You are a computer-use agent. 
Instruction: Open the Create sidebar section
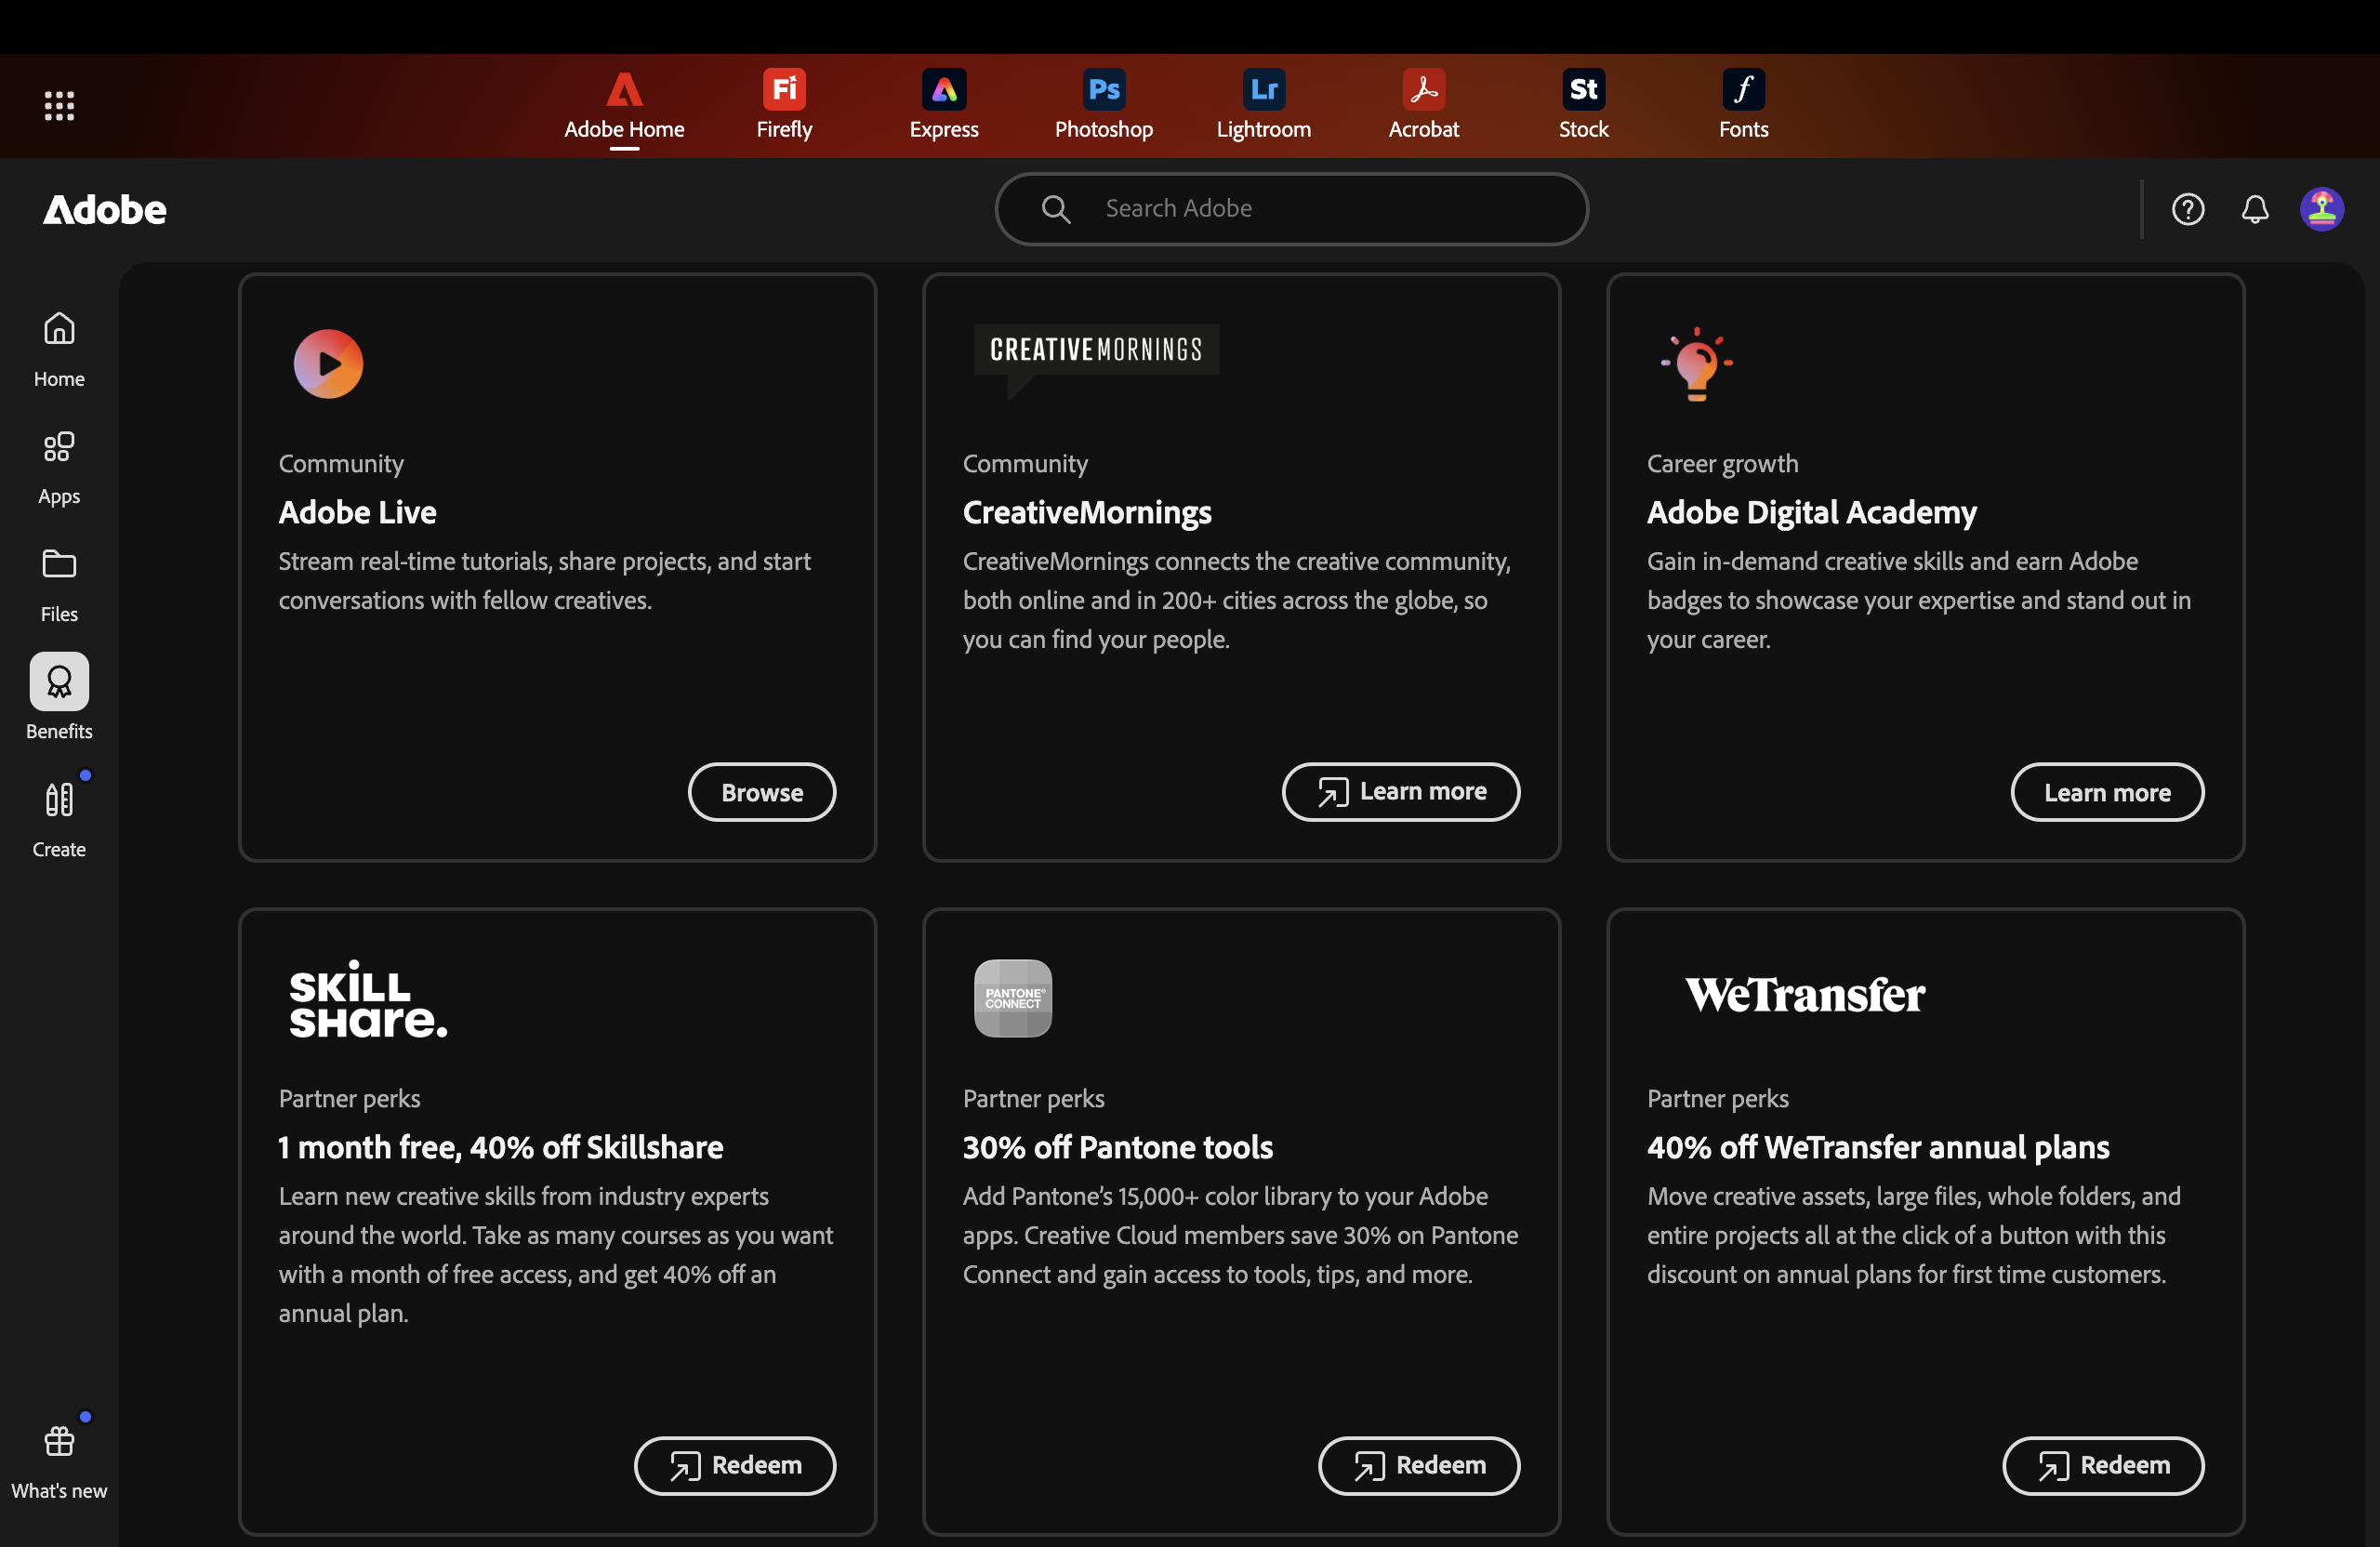click(x=59, y=819)
